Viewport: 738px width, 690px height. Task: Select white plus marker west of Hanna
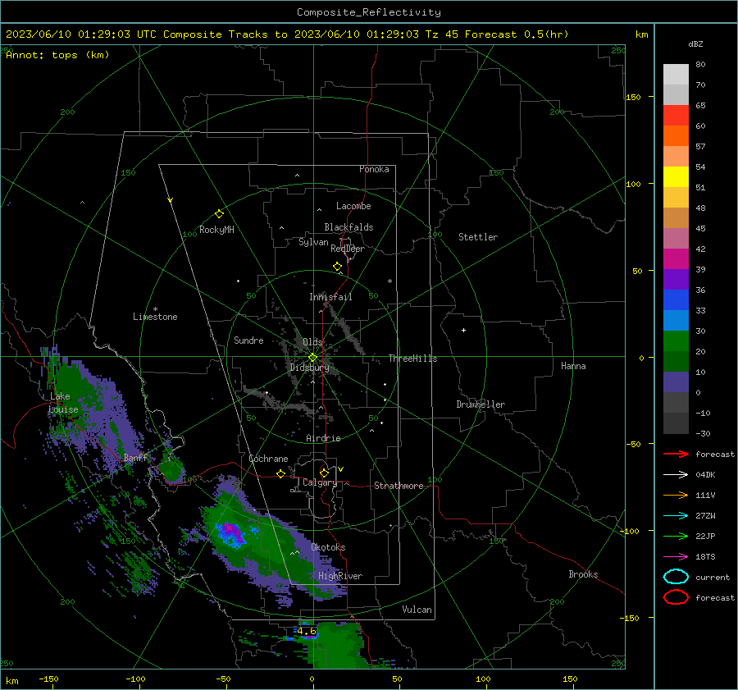tap(463, 330)
